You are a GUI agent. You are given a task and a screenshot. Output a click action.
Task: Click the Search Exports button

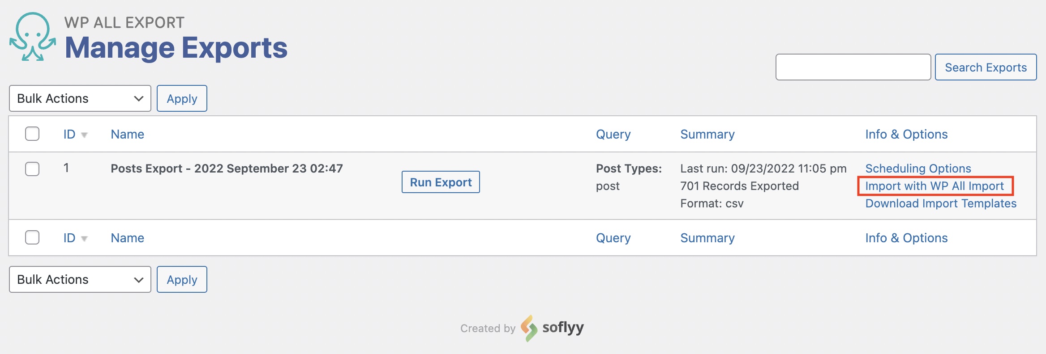(986, 67)
